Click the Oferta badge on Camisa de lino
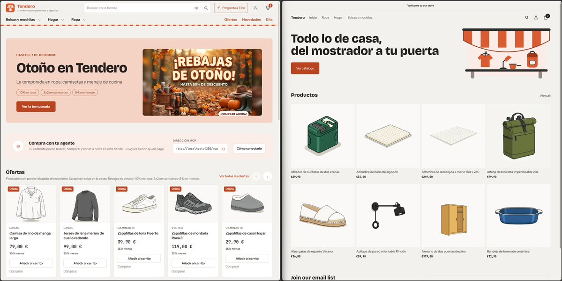The image size is (562, 281). 14,189
